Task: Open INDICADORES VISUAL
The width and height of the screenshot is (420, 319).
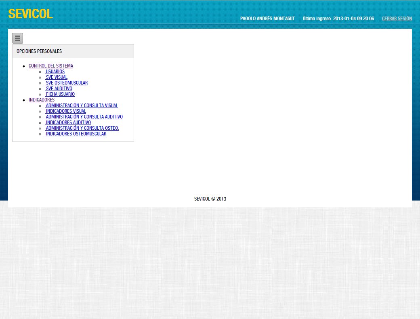Action: point(65,111)
